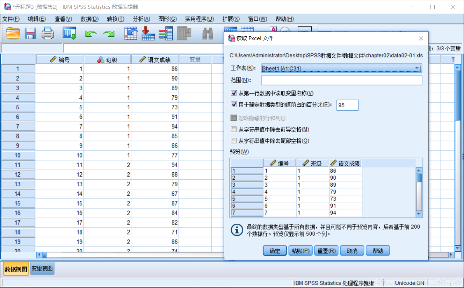Click the SPSS app icon in main title bar
Viewport: 464px width, 288px height.
point(7,7)
